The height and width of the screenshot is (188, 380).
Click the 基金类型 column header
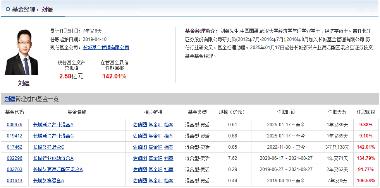coord(197,112)
